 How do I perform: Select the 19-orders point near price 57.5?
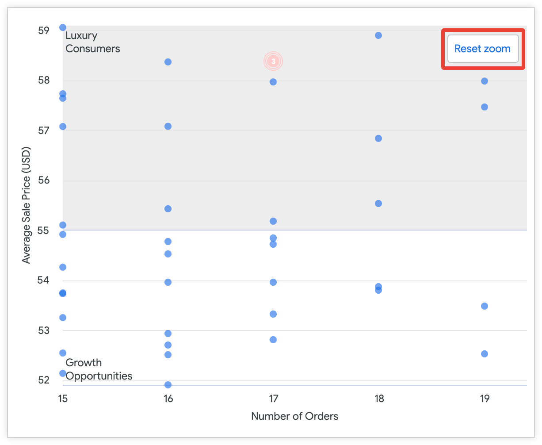[x=485, y=107]
